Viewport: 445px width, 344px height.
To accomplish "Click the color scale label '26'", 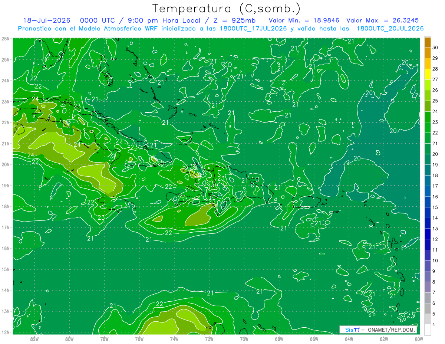I will (435, 90).
